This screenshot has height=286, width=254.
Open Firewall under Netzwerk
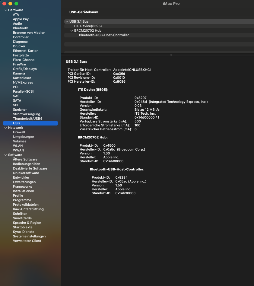19,132
